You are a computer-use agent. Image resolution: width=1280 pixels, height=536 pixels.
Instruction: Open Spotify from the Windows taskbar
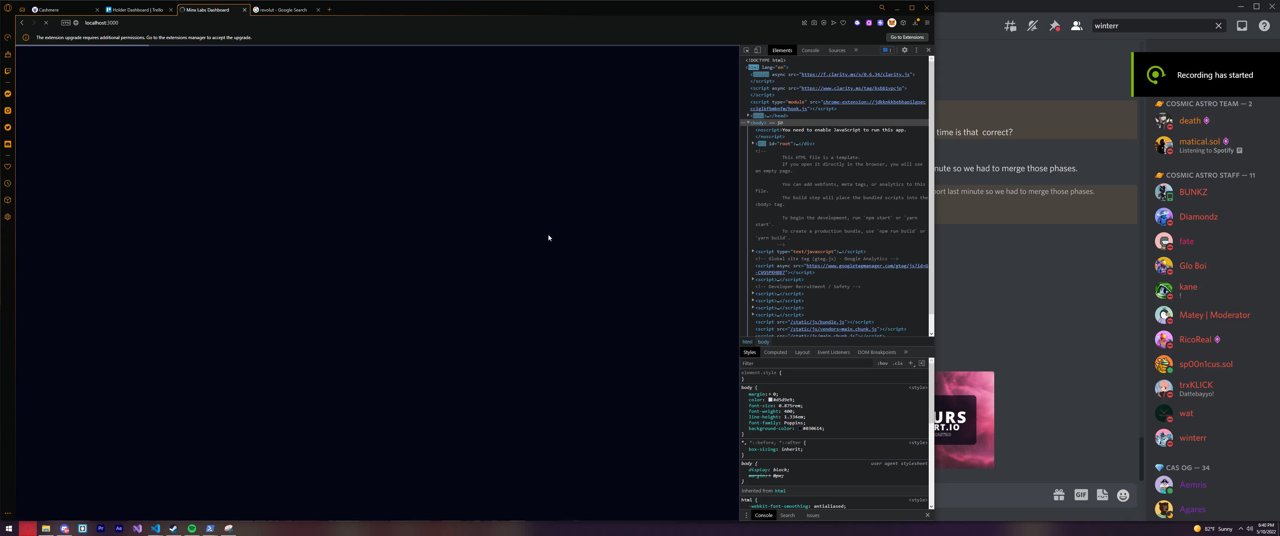192,529
